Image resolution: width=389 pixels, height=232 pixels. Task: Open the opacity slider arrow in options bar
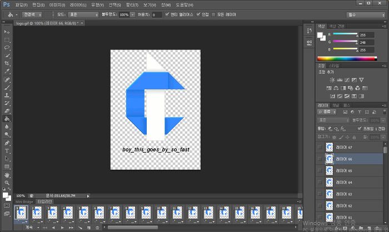click(133, 14)
